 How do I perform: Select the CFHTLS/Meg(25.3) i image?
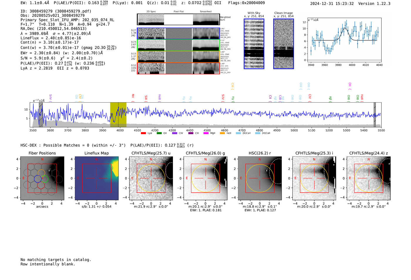(x=314, y=178)
